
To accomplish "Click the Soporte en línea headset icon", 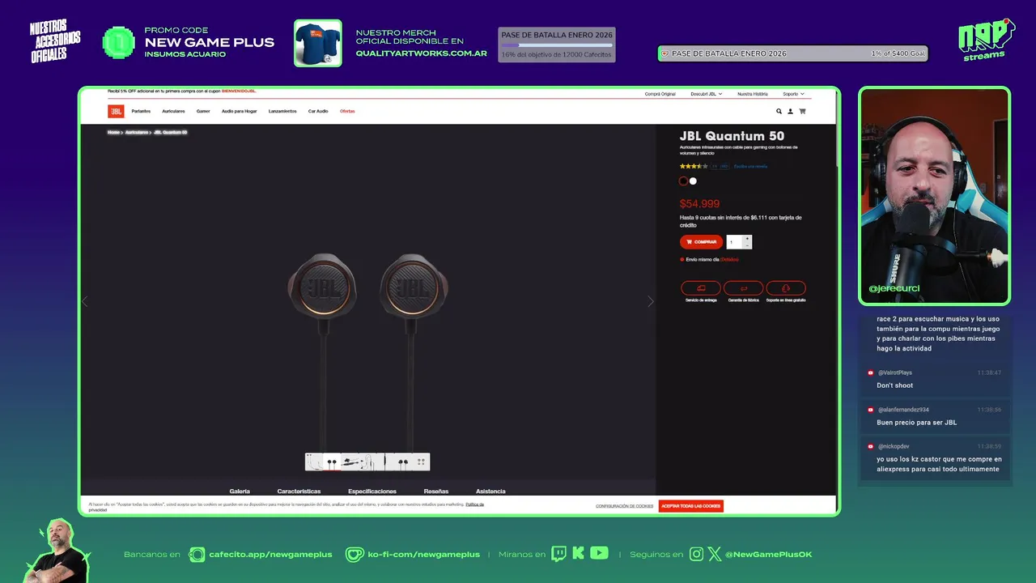I will tap(786, 288).
